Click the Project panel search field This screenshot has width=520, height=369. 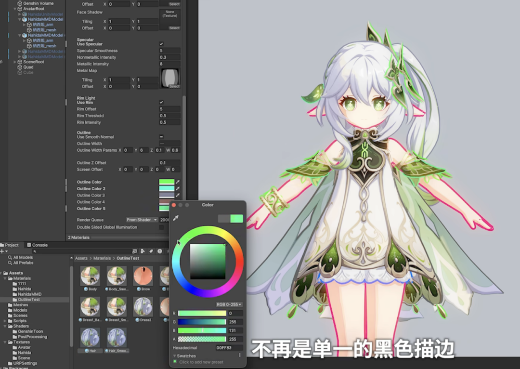point(81,251)
